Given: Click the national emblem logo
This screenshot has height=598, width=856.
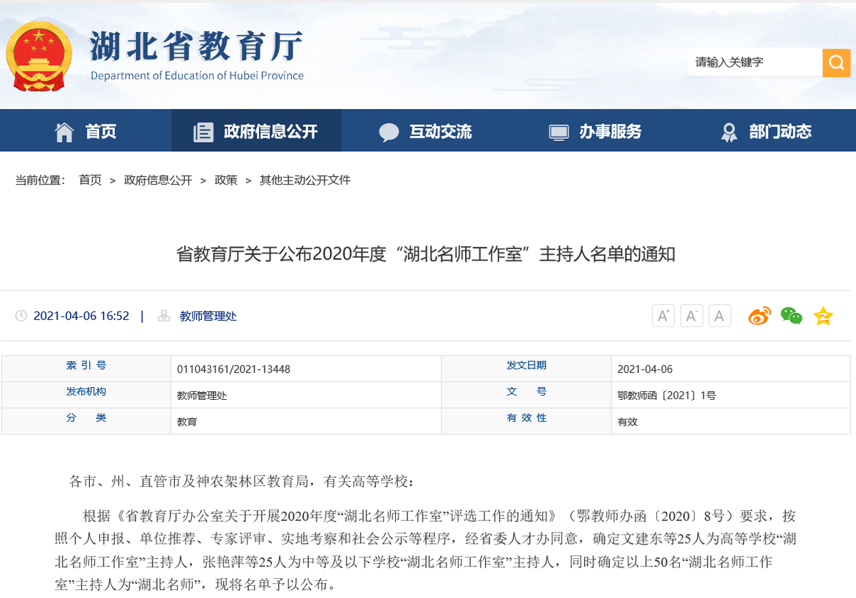Looking at the screenshot, I should [x=39, y=57].
